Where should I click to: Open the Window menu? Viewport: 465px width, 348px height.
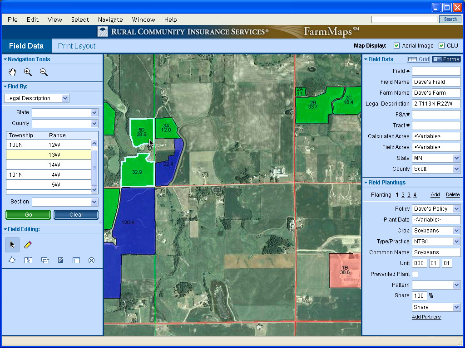coord(143,19)
